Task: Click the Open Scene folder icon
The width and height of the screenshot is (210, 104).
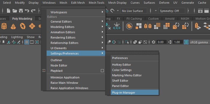Action: 15,11
